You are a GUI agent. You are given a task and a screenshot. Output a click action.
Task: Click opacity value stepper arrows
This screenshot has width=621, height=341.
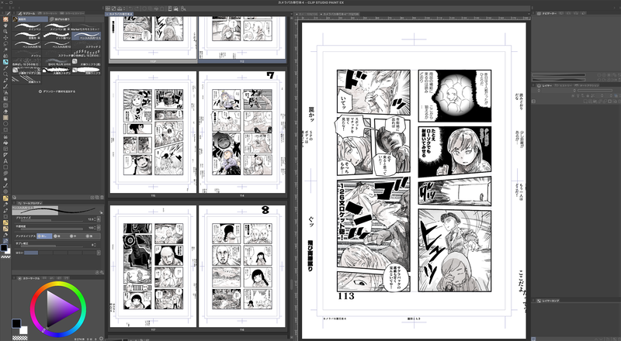click(95, 228)
